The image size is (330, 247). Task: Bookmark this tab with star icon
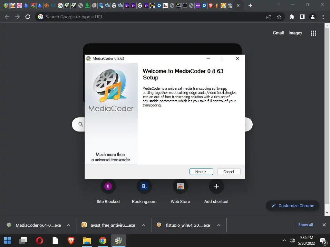pyautogui.click(x=279, y=17)
